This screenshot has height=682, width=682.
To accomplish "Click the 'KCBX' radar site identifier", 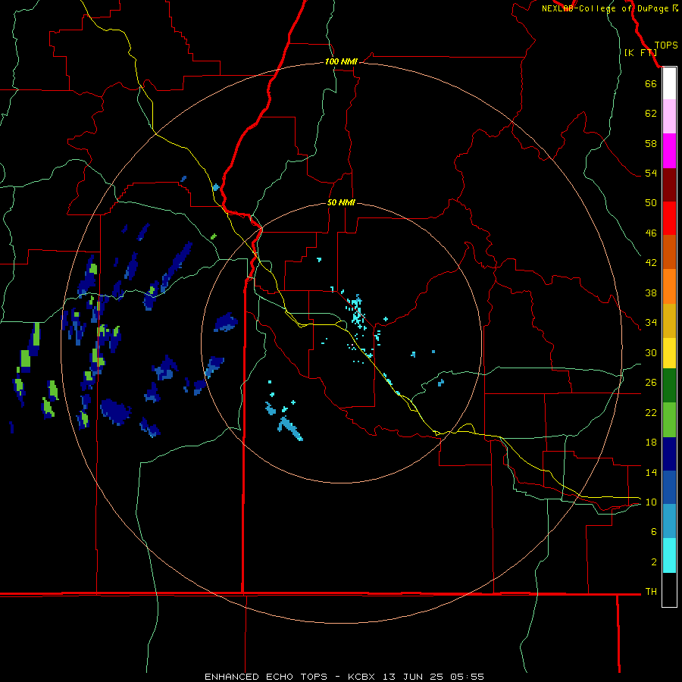I will pyautogui.click(x=361, y=677).
